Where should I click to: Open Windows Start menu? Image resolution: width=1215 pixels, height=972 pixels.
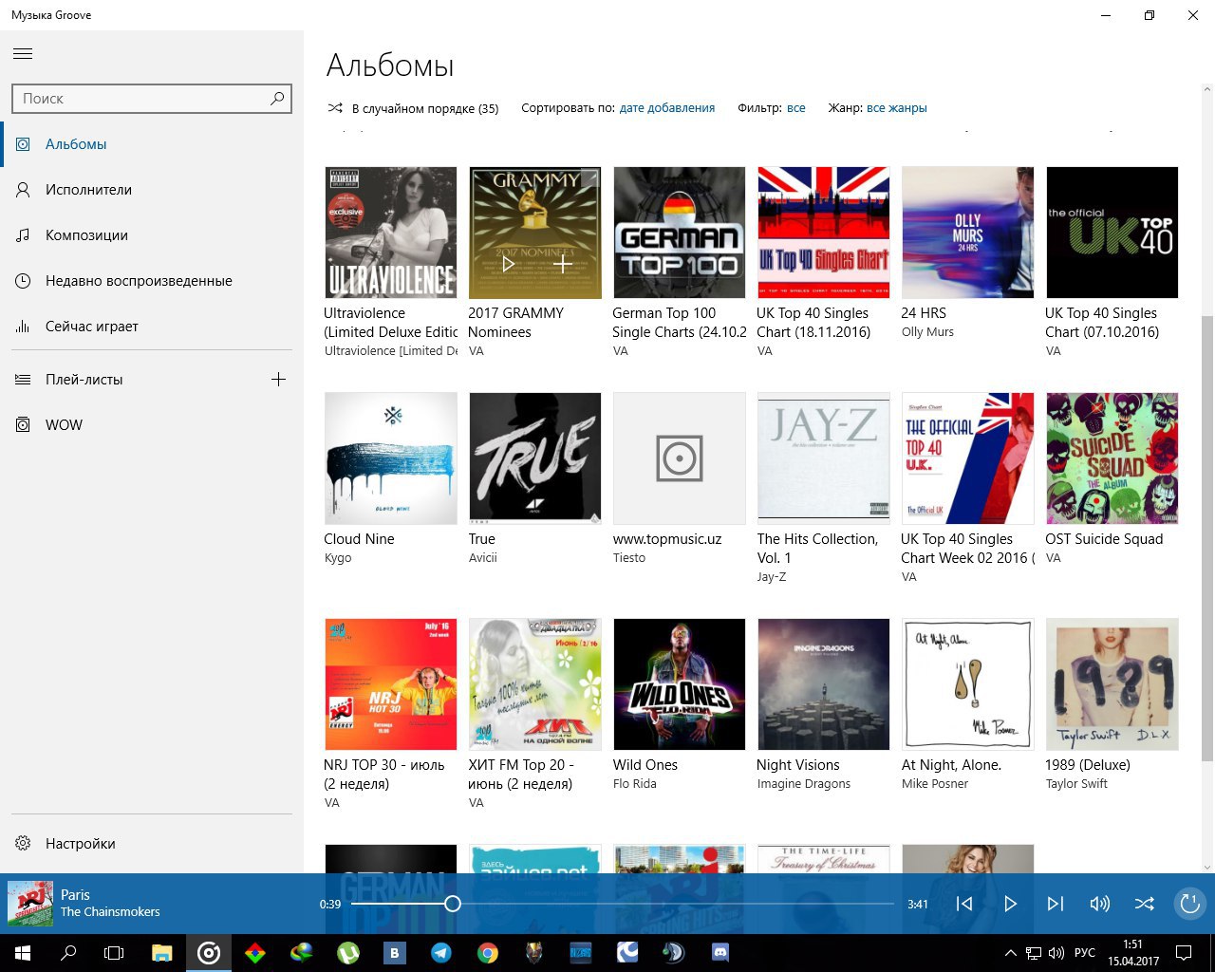point(23,953)
